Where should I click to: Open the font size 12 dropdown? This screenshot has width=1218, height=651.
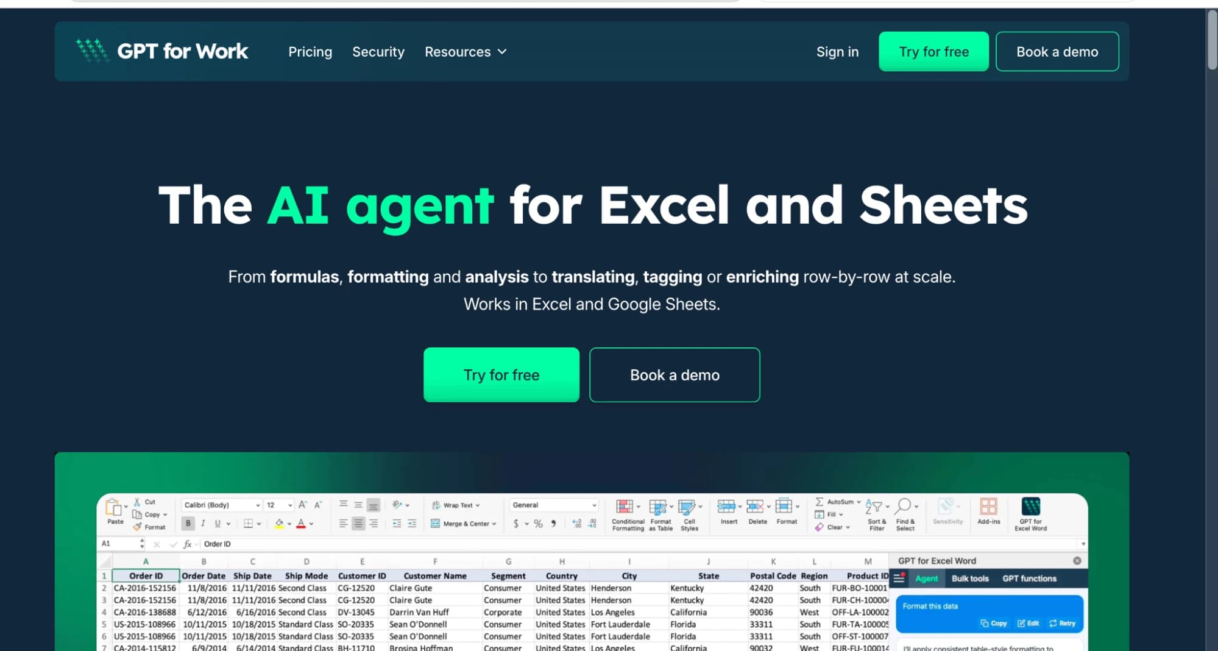pyautogui.click(x=279, y=505)
